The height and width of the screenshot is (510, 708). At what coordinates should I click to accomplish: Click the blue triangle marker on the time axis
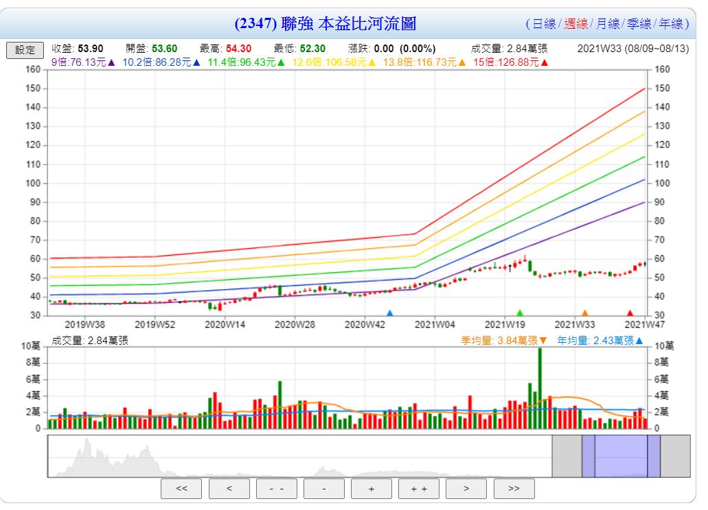point(389,313)
